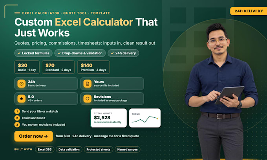Click the Named ranges tag
The height and width of the screenshot is (160, 267).
tap(128, 149)
